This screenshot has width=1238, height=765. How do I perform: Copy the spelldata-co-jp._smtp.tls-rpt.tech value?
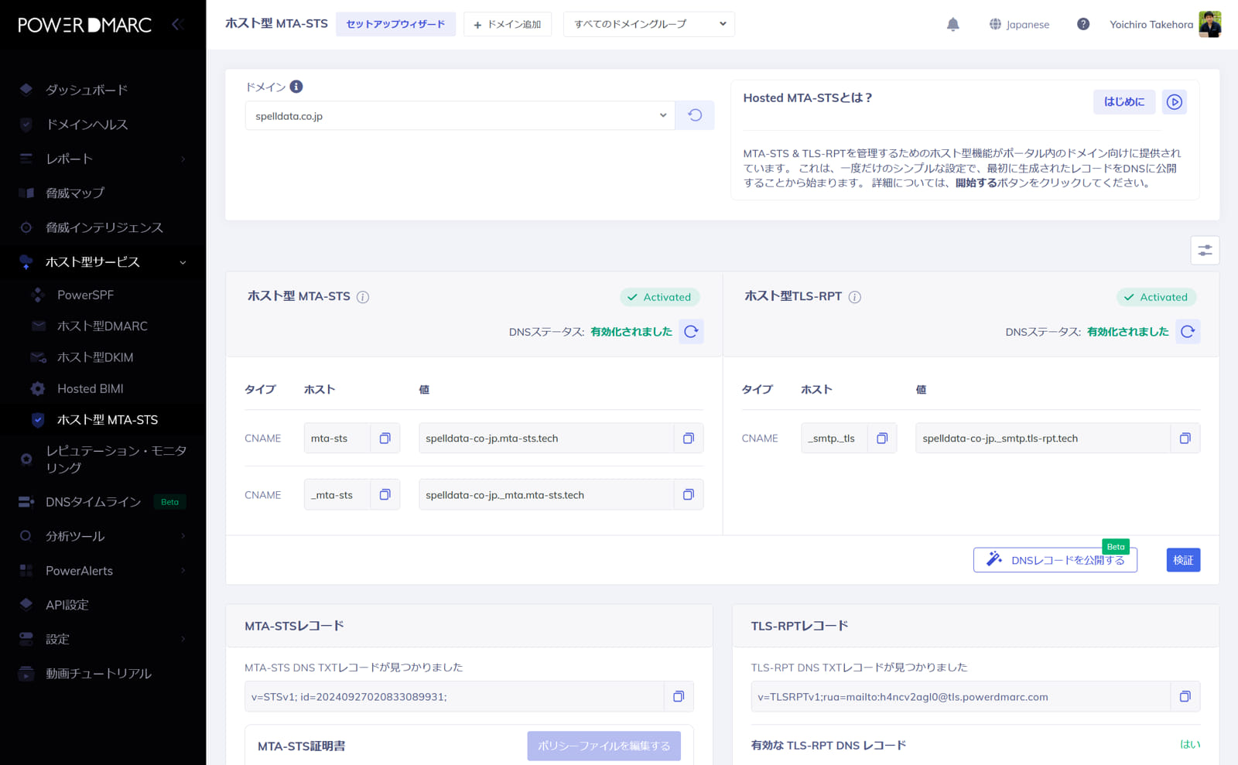pos(1185,438)
